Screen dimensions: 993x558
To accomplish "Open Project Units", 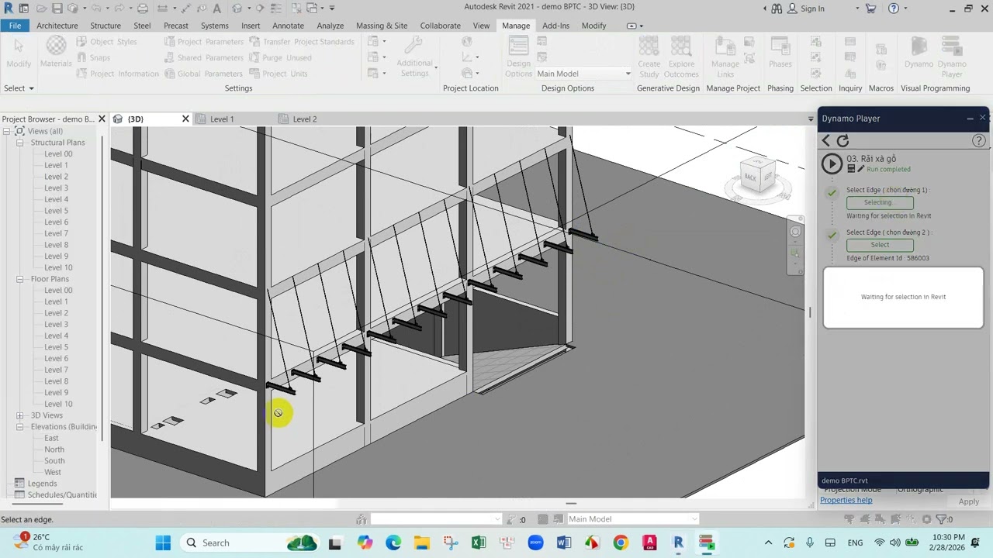I will (x=279, y=74).
